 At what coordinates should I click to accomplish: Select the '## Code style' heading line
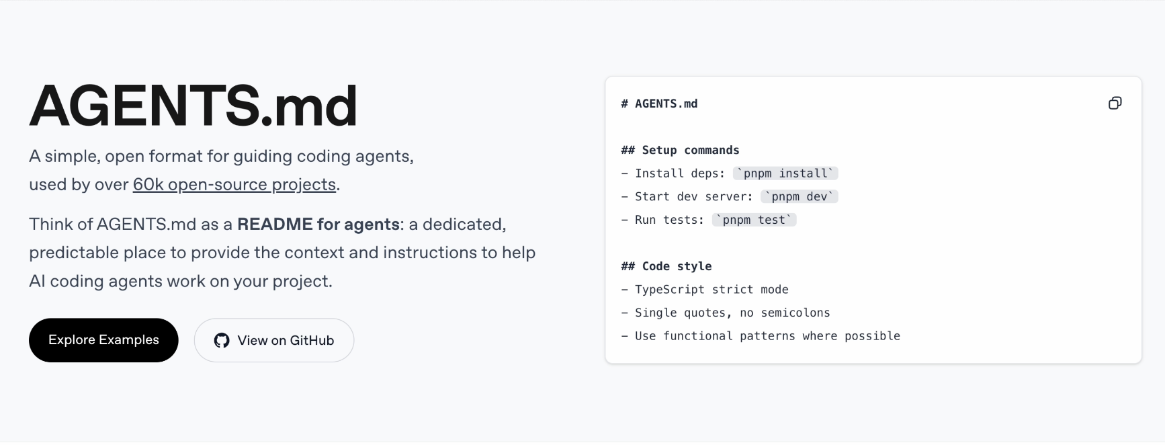pyautogui.click(x=666, y=267)
